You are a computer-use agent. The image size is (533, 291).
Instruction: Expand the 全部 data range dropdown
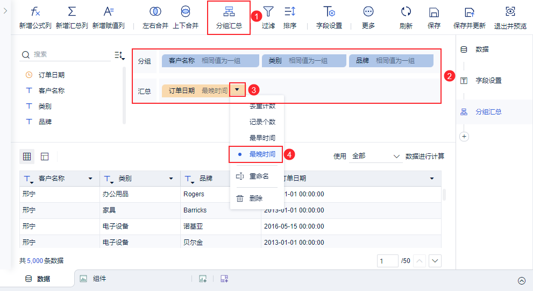click(375, 156)
